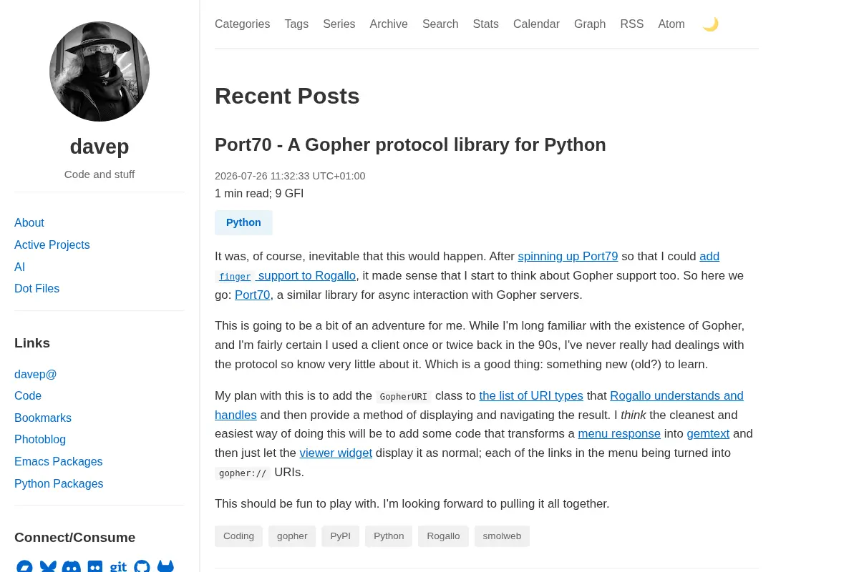Open the Code sidebar link

28,396
